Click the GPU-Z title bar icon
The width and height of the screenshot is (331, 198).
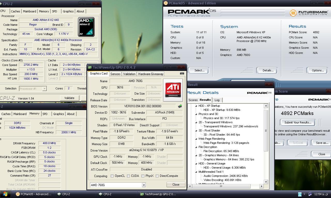[x=90, y=67]
